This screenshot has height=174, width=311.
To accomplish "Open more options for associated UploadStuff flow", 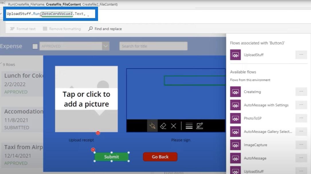I will pos(301,54).
